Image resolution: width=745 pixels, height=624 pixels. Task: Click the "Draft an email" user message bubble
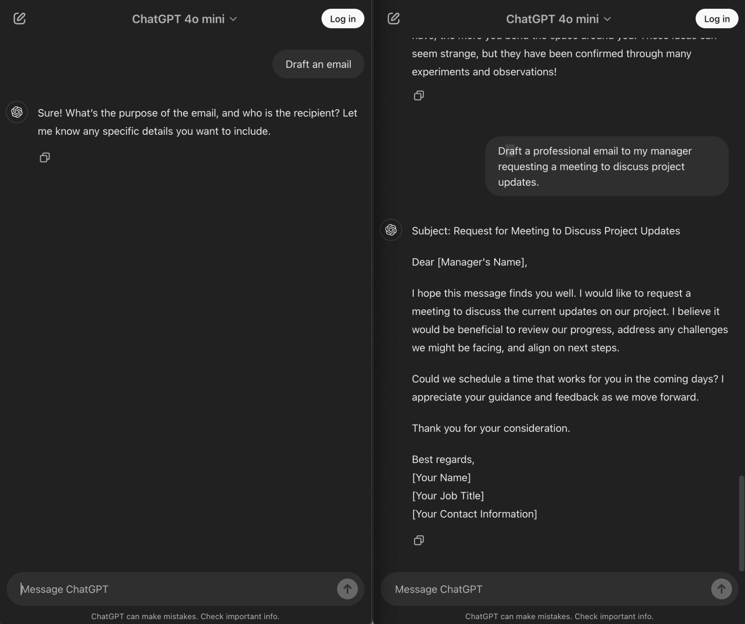coord(318,64)
